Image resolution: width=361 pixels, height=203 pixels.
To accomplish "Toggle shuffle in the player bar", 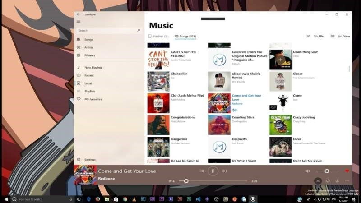I will coord(318,181).
